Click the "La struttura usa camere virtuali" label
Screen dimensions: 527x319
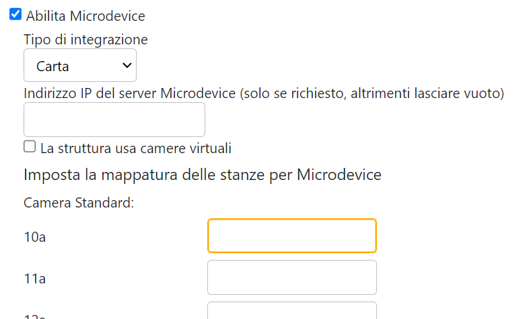point(136,148)
